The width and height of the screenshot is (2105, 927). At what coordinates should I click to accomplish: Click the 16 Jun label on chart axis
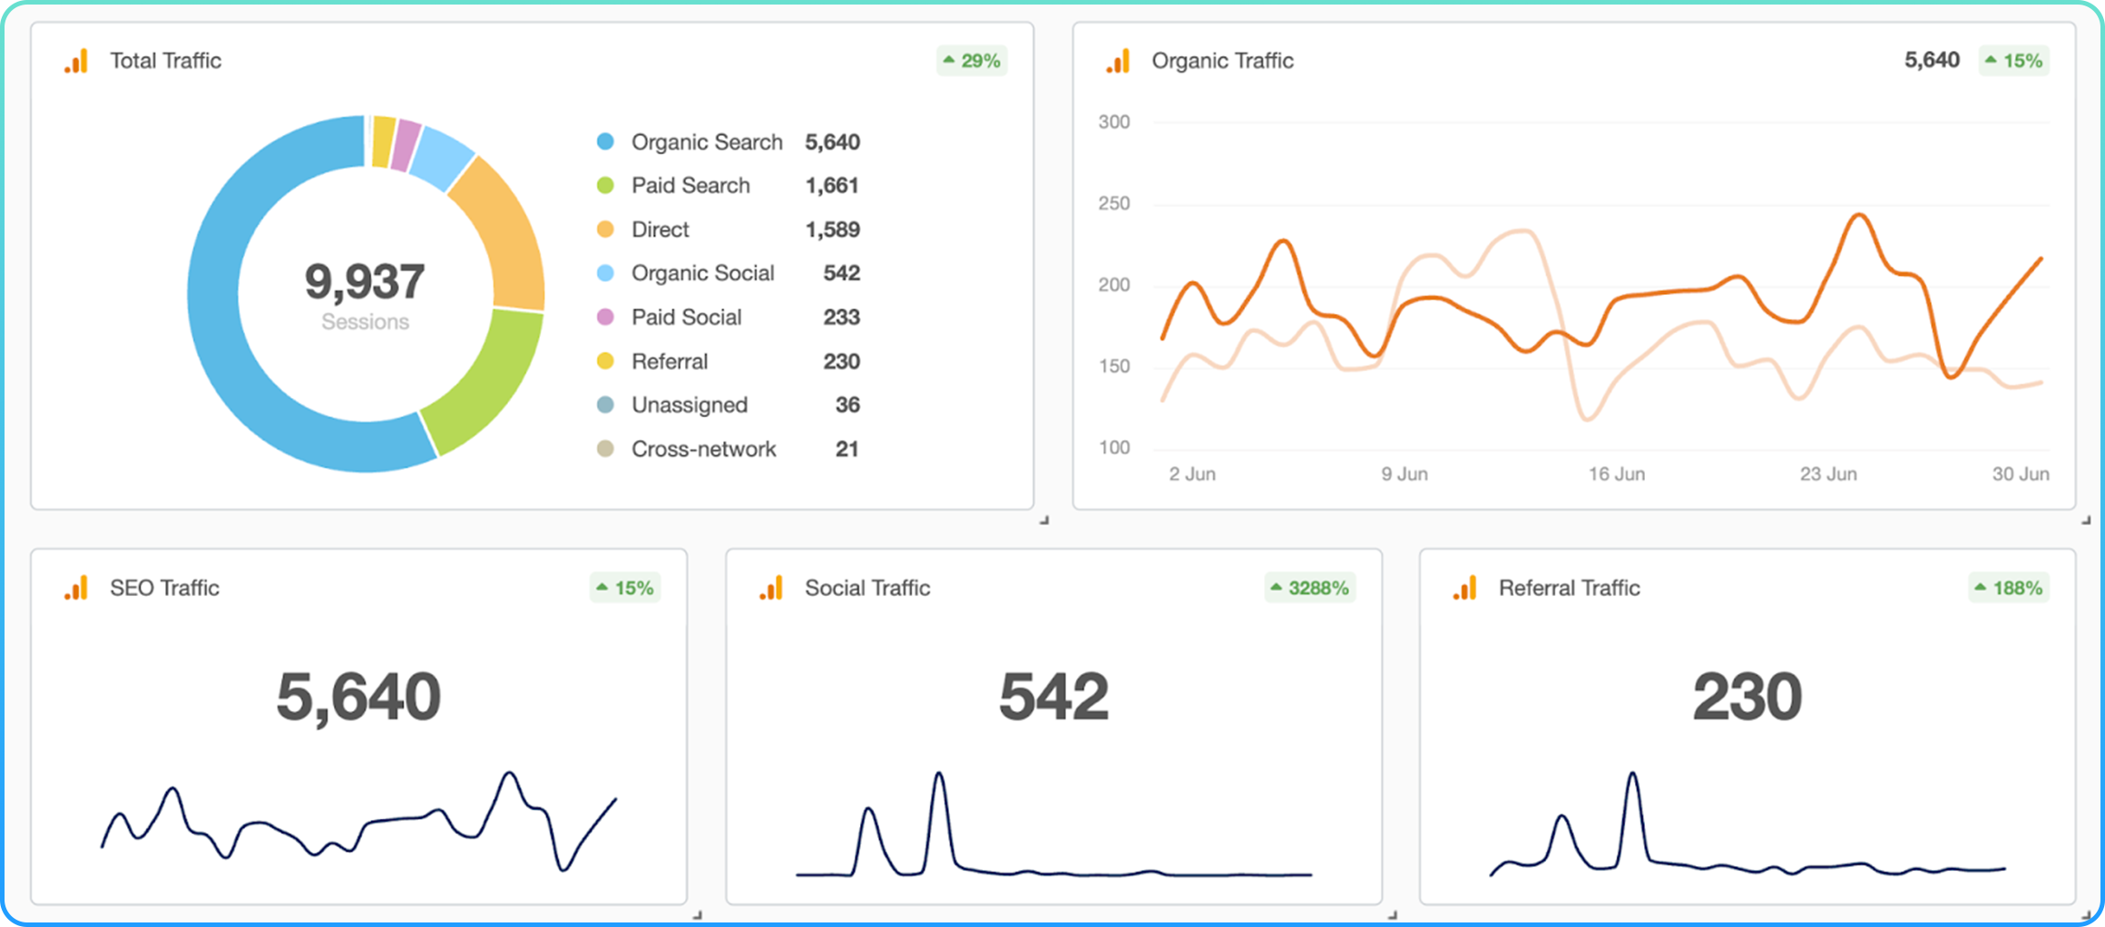[x=1616, y=474]
